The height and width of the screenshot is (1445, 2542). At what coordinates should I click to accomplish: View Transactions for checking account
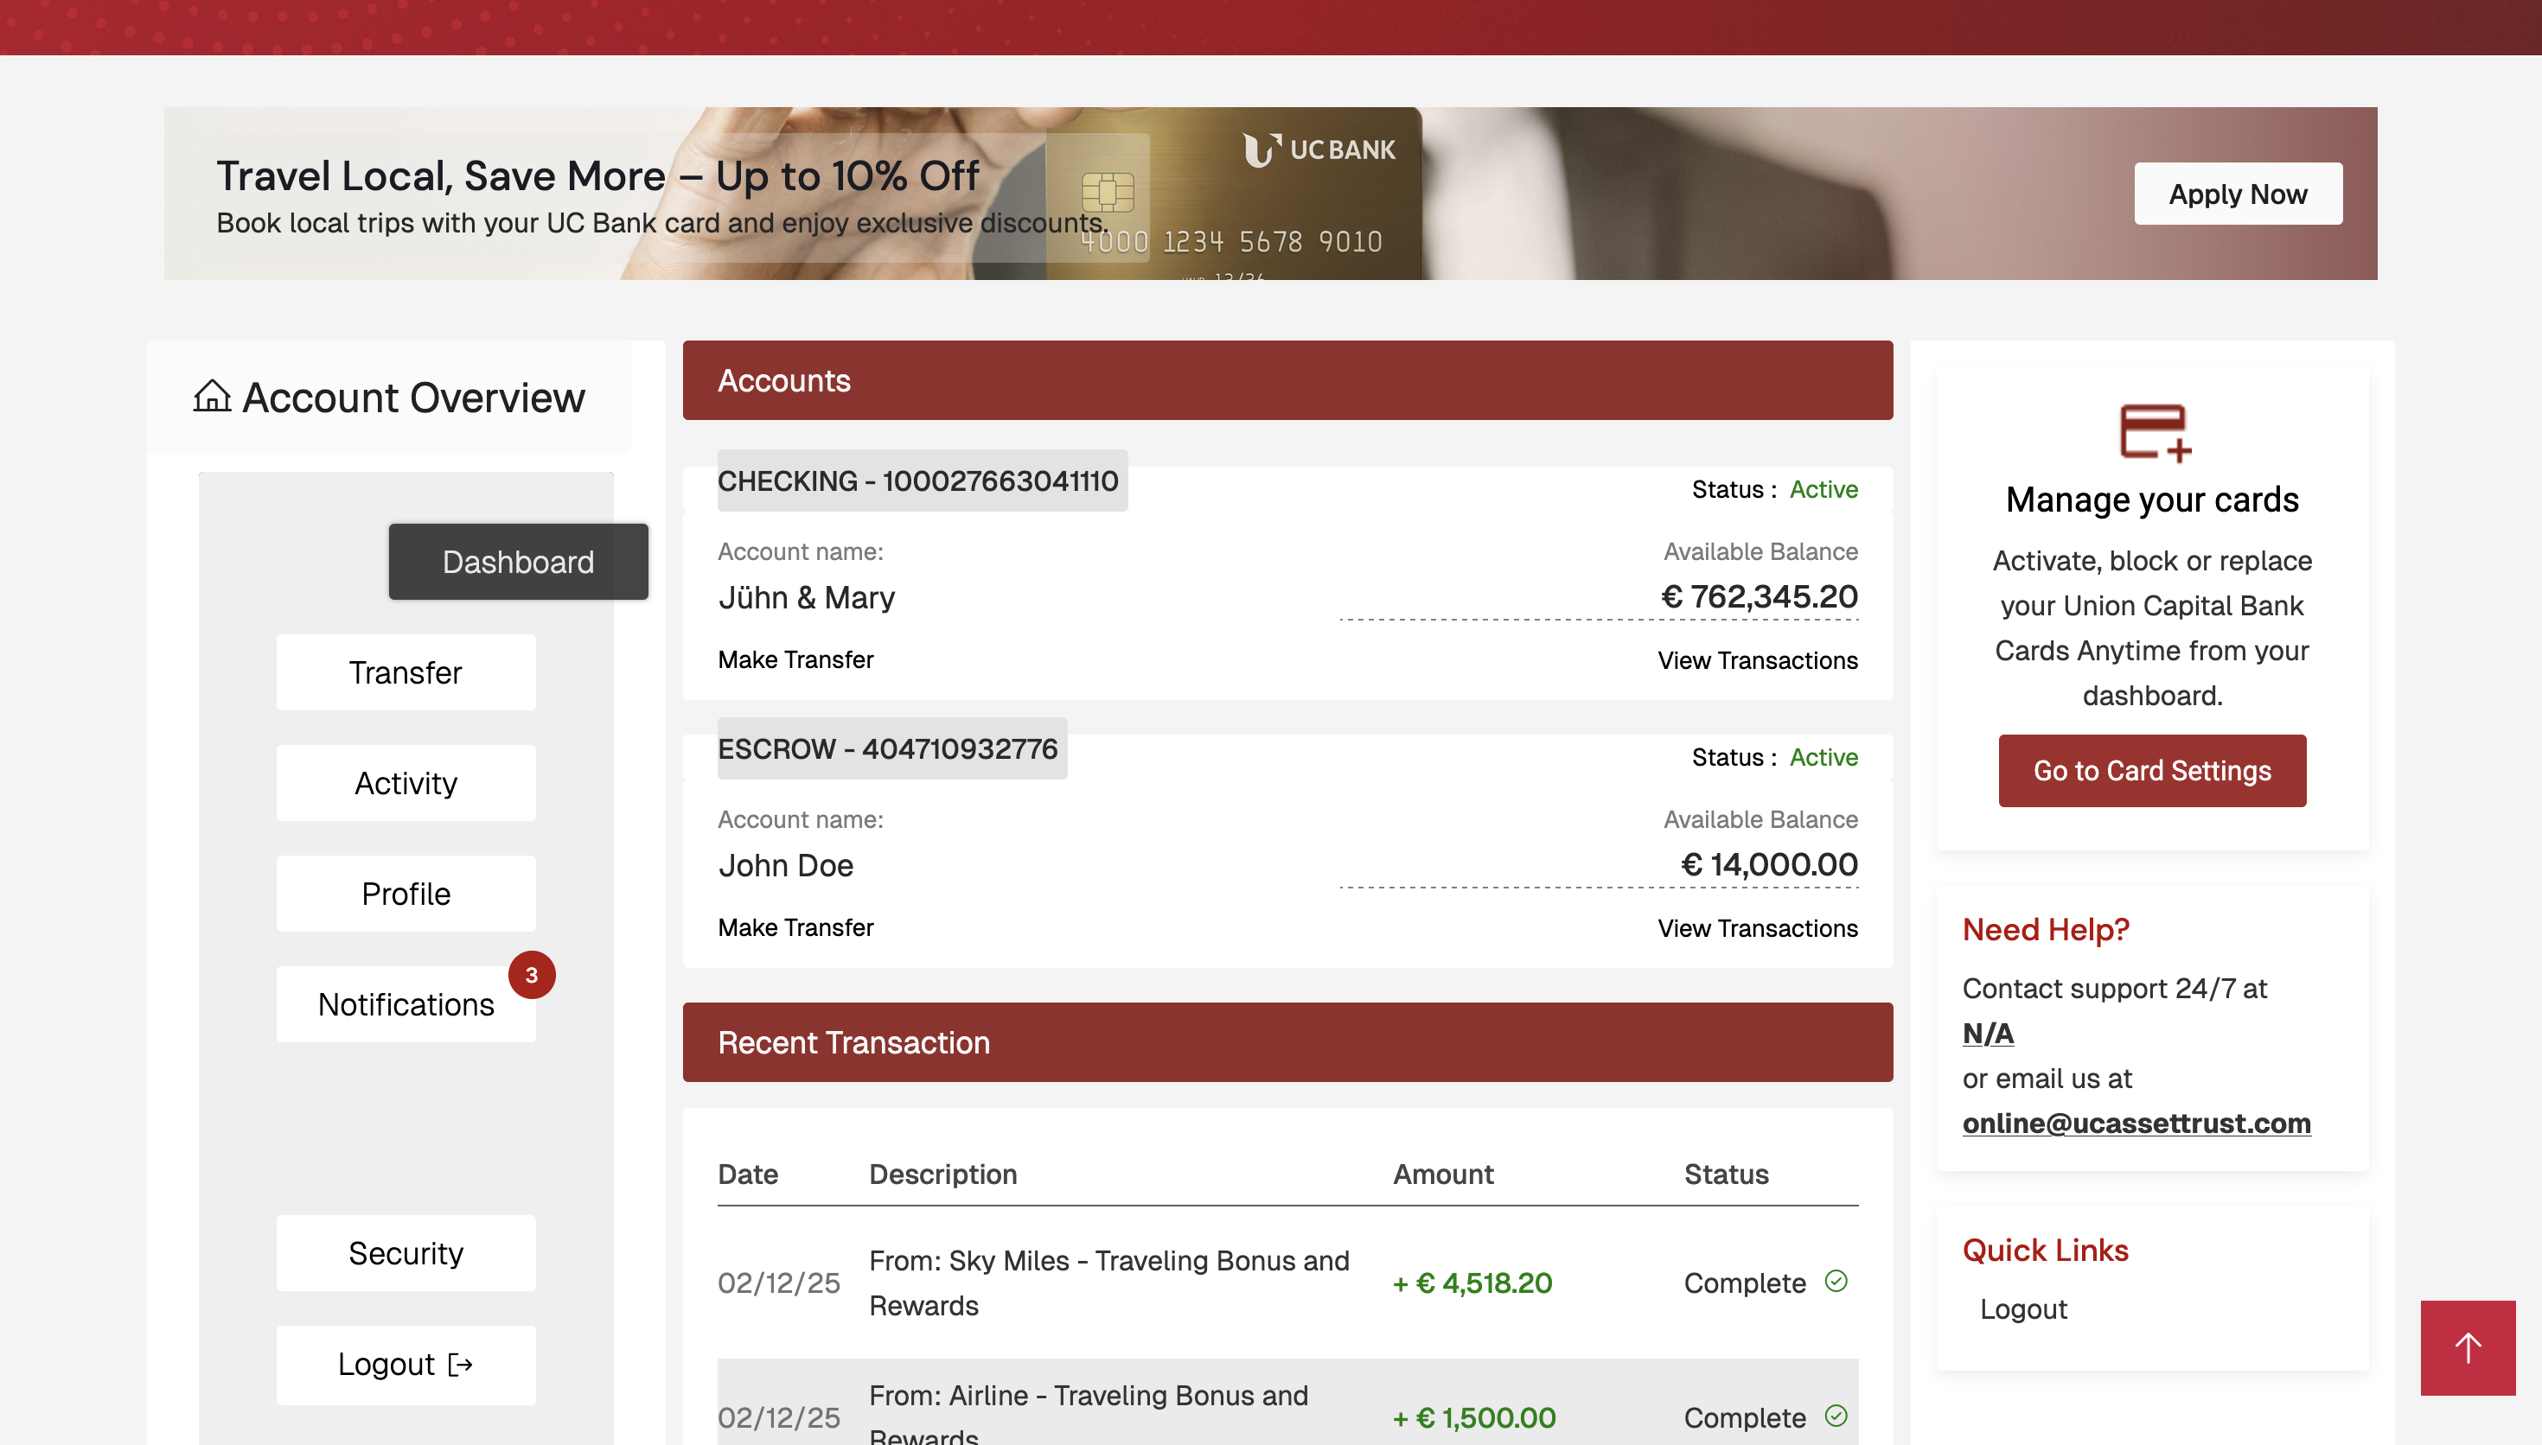point(1757,660)
